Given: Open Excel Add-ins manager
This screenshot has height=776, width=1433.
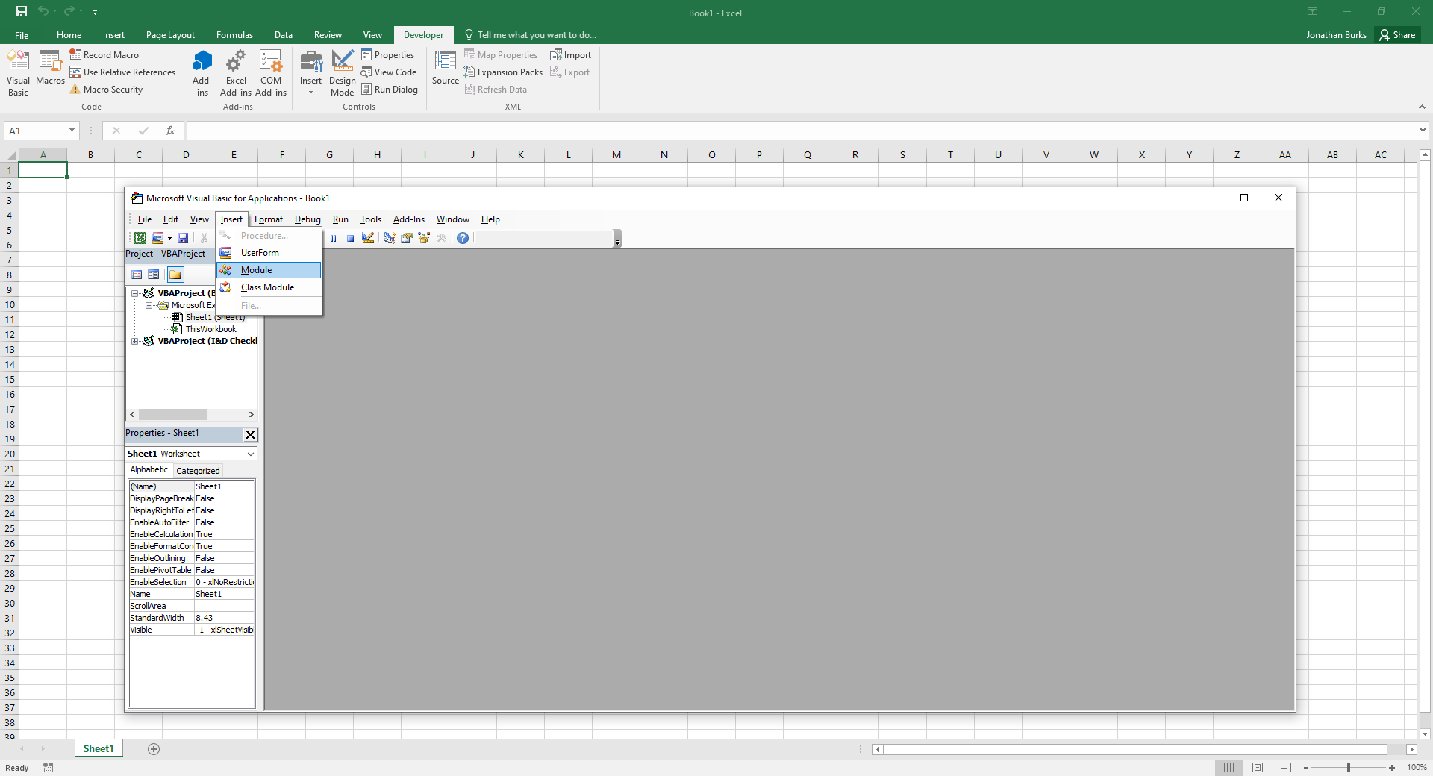Looking at the screenshot, I should pos(236,73).
